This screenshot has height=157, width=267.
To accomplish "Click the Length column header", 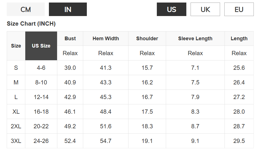I will [x=239, y=39].
